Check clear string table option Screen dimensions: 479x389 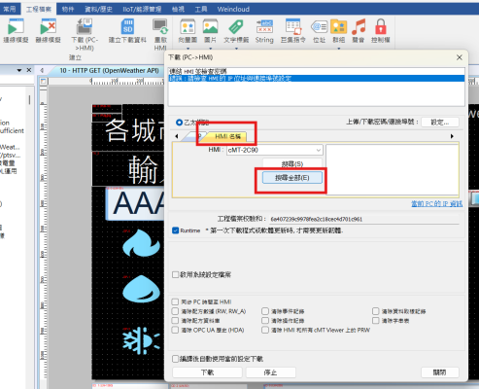point(376,321)
